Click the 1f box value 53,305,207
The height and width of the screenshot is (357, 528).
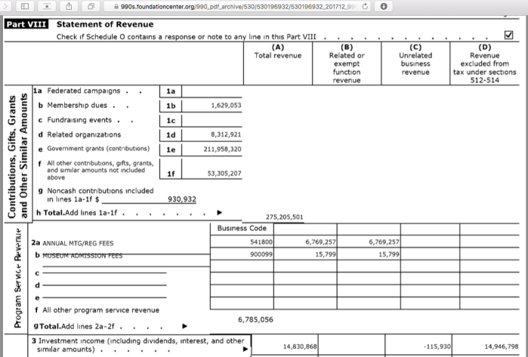tap(224, 173)
